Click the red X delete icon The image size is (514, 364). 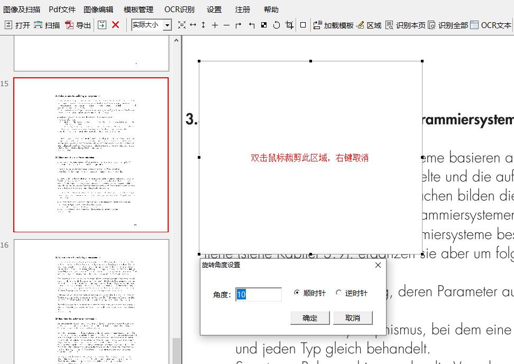pyautogui.click(x=115, y=25)
